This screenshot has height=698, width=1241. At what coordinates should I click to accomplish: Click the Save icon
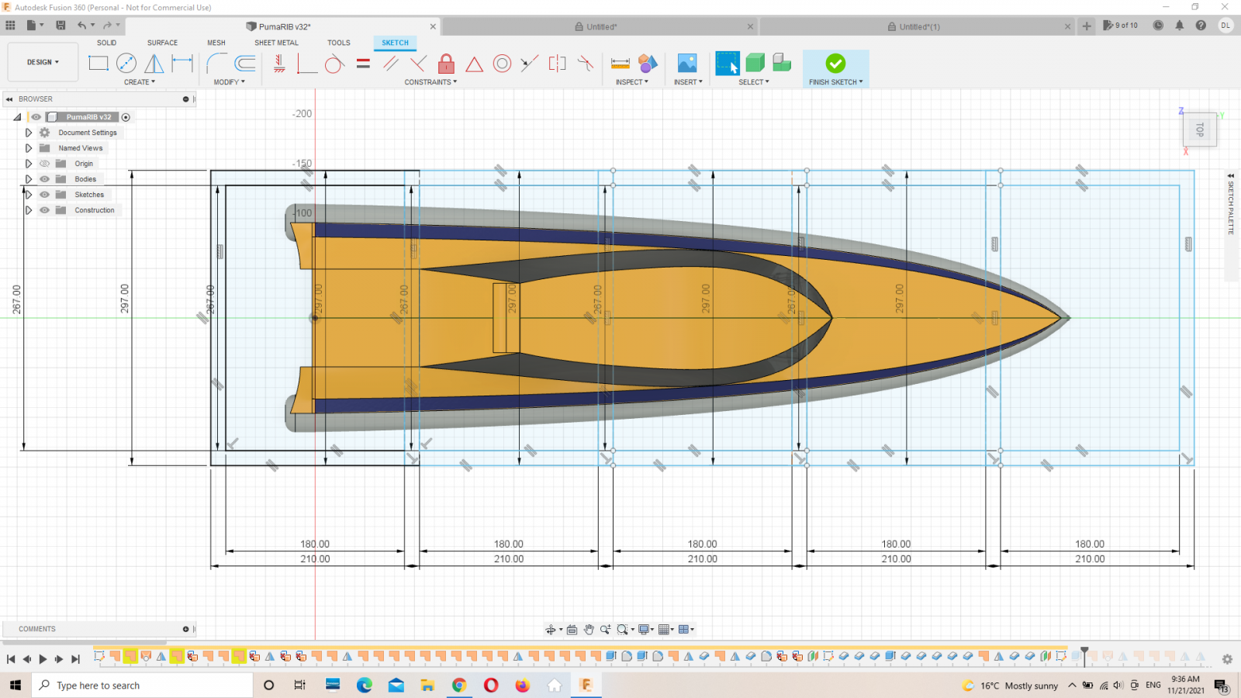click(60, 26)
